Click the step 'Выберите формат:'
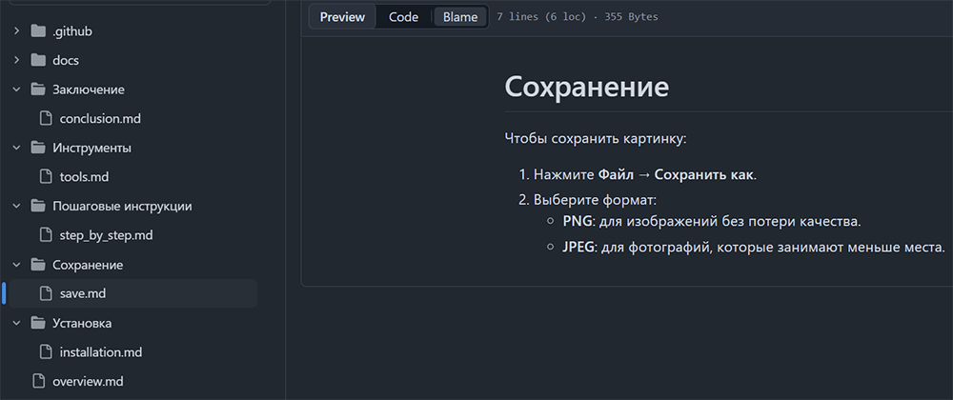953x400 pixels. [x=595, y=200]
